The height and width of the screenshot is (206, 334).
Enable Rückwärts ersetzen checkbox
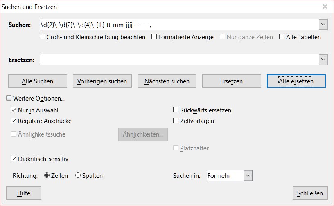click(176, 110)
